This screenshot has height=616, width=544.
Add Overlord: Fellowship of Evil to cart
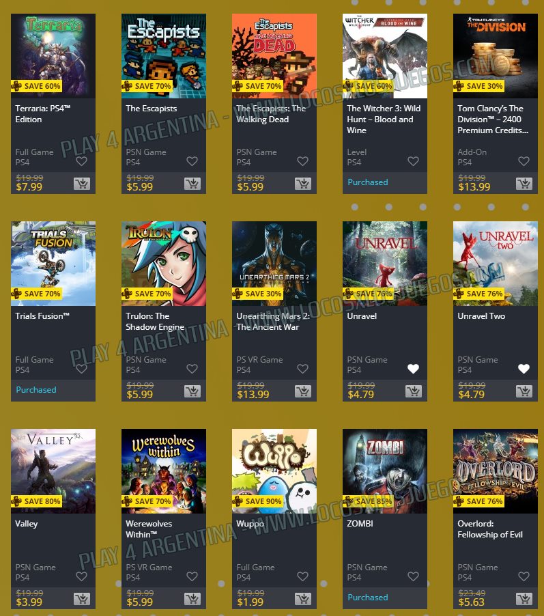coord(524,599)
